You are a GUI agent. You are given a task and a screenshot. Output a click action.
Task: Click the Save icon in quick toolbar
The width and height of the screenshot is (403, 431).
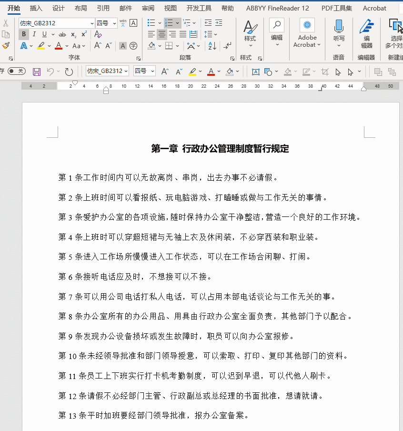click(x=37, y=72)
